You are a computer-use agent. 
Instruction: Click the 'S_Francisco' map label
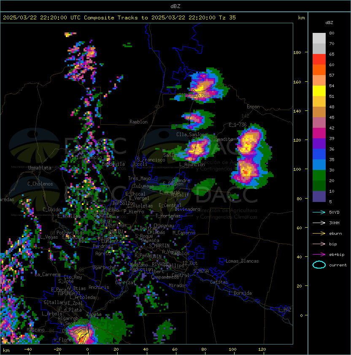(x=151, y=160)
